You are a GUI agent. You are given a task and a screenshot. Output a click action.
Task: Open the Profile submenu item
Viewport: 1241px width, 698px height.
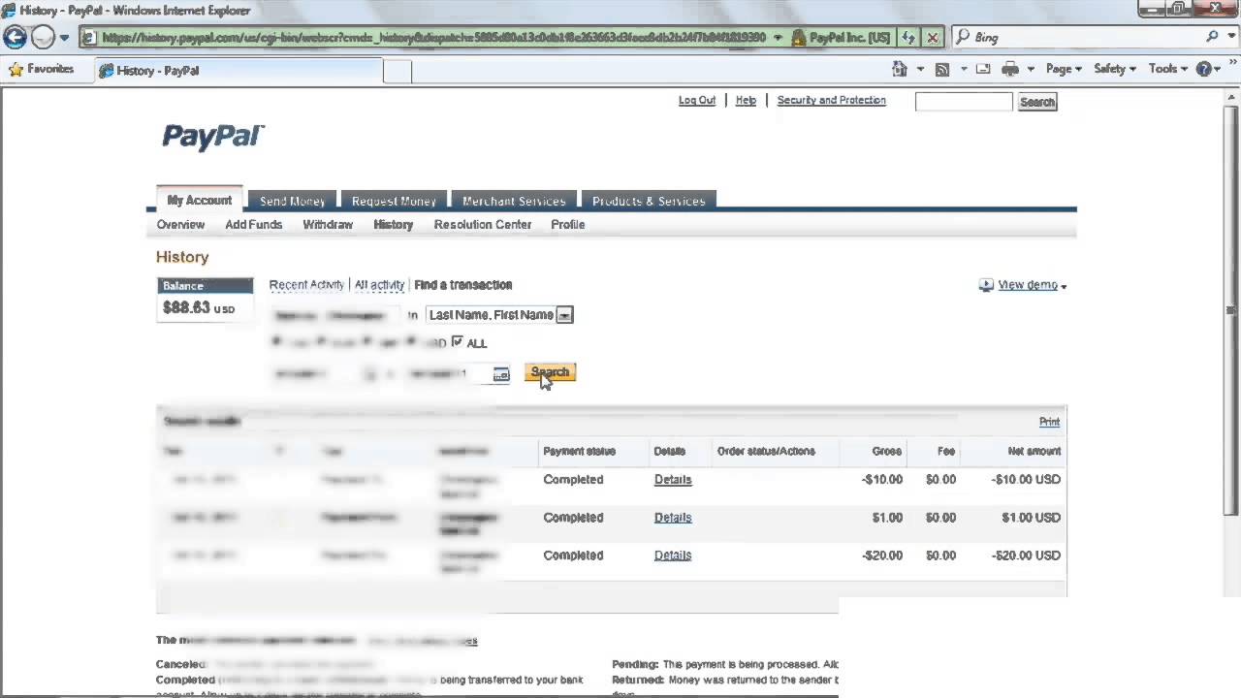pyautogui.click(x=568, y=224)
